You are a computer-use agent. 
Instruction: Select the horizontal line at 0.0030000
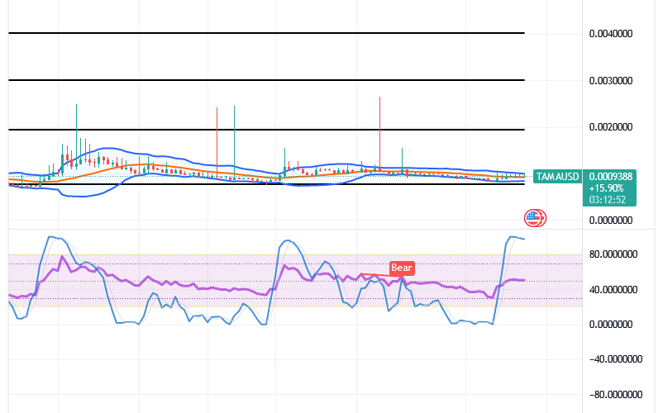click(266, 80)
